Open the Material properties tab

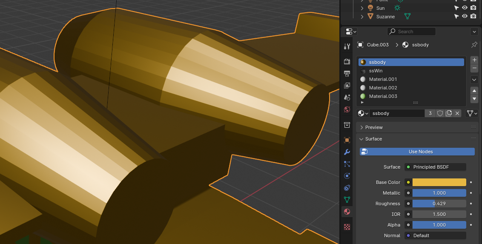pyautogui.click(x=347, y=212)
